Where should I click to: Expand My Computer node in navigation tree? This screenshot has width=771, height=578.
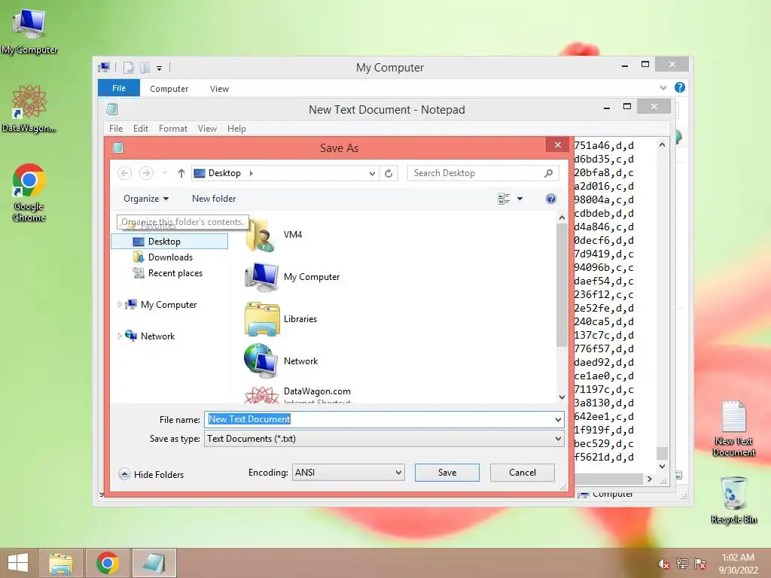[x=120, y=305]
